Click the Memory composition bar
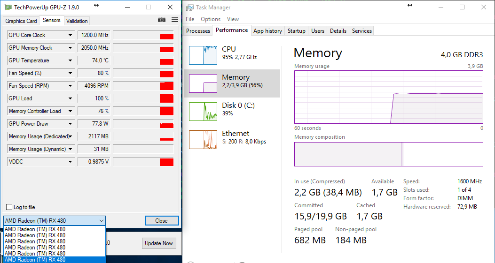Image resolution: width=495 pixels, height=263 pixels. coord(388,154)
